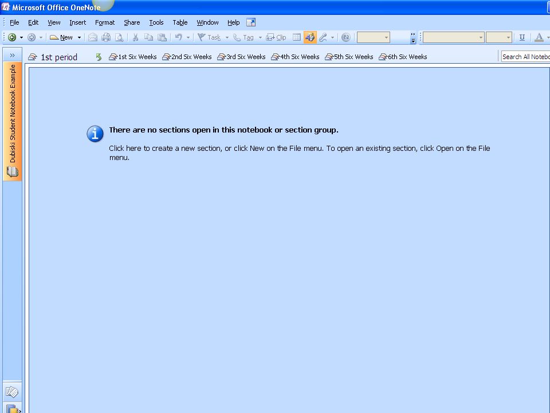Open the Undo dropdown arrow
The width and height of the screenshot is (550, 413).
(188, 37)
